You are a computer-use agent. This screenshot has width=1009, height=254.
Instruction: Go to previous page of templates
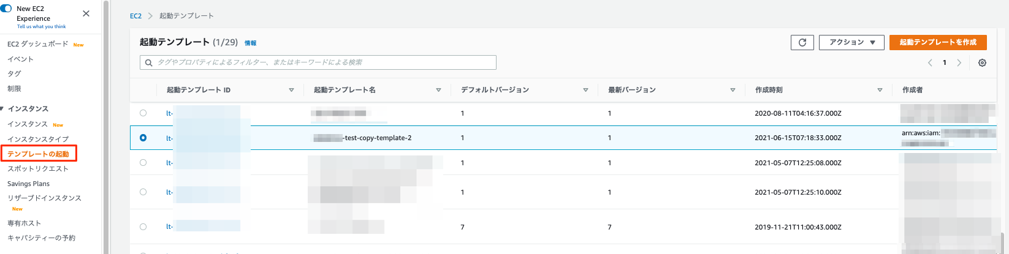pos(930,62)
